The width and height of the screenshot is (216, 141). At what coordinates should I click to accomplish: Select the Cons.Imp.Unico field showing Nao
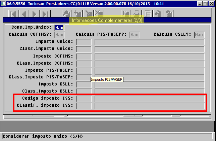tap(59, 28)
